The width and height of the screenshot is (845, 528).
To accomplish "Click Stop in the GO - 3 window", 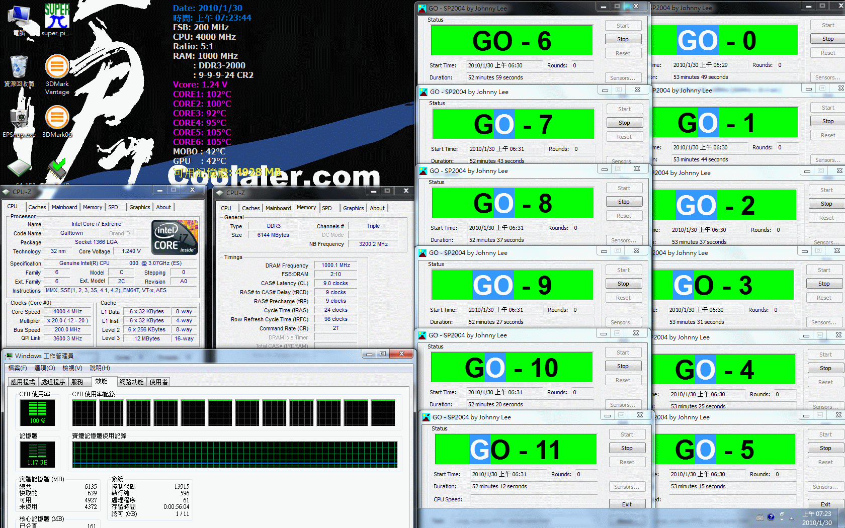I will [x=824, y=284].
